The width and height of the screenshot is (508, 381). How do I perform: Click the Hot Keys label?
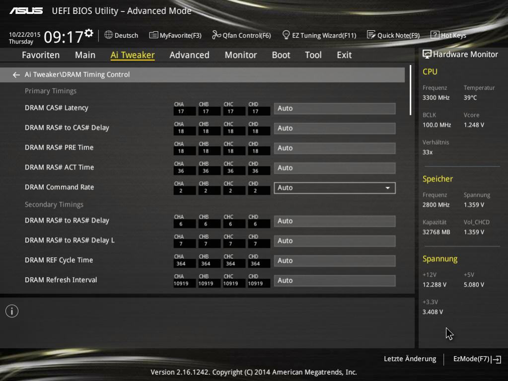pos(453,35)
